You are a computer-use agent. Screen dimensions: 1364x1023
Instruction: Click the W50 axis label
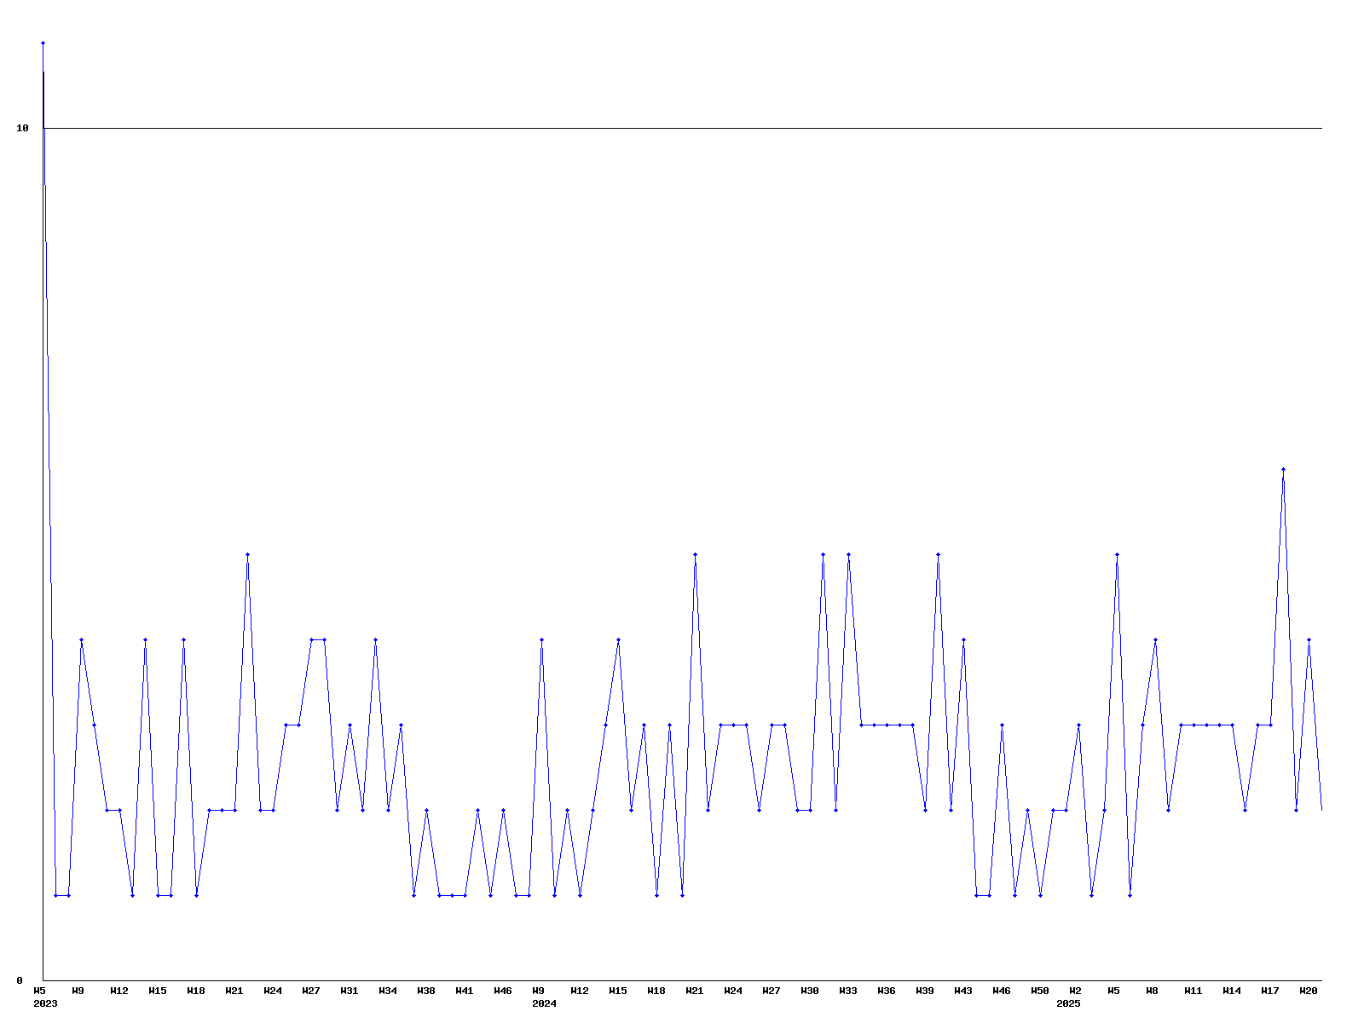1040,991
